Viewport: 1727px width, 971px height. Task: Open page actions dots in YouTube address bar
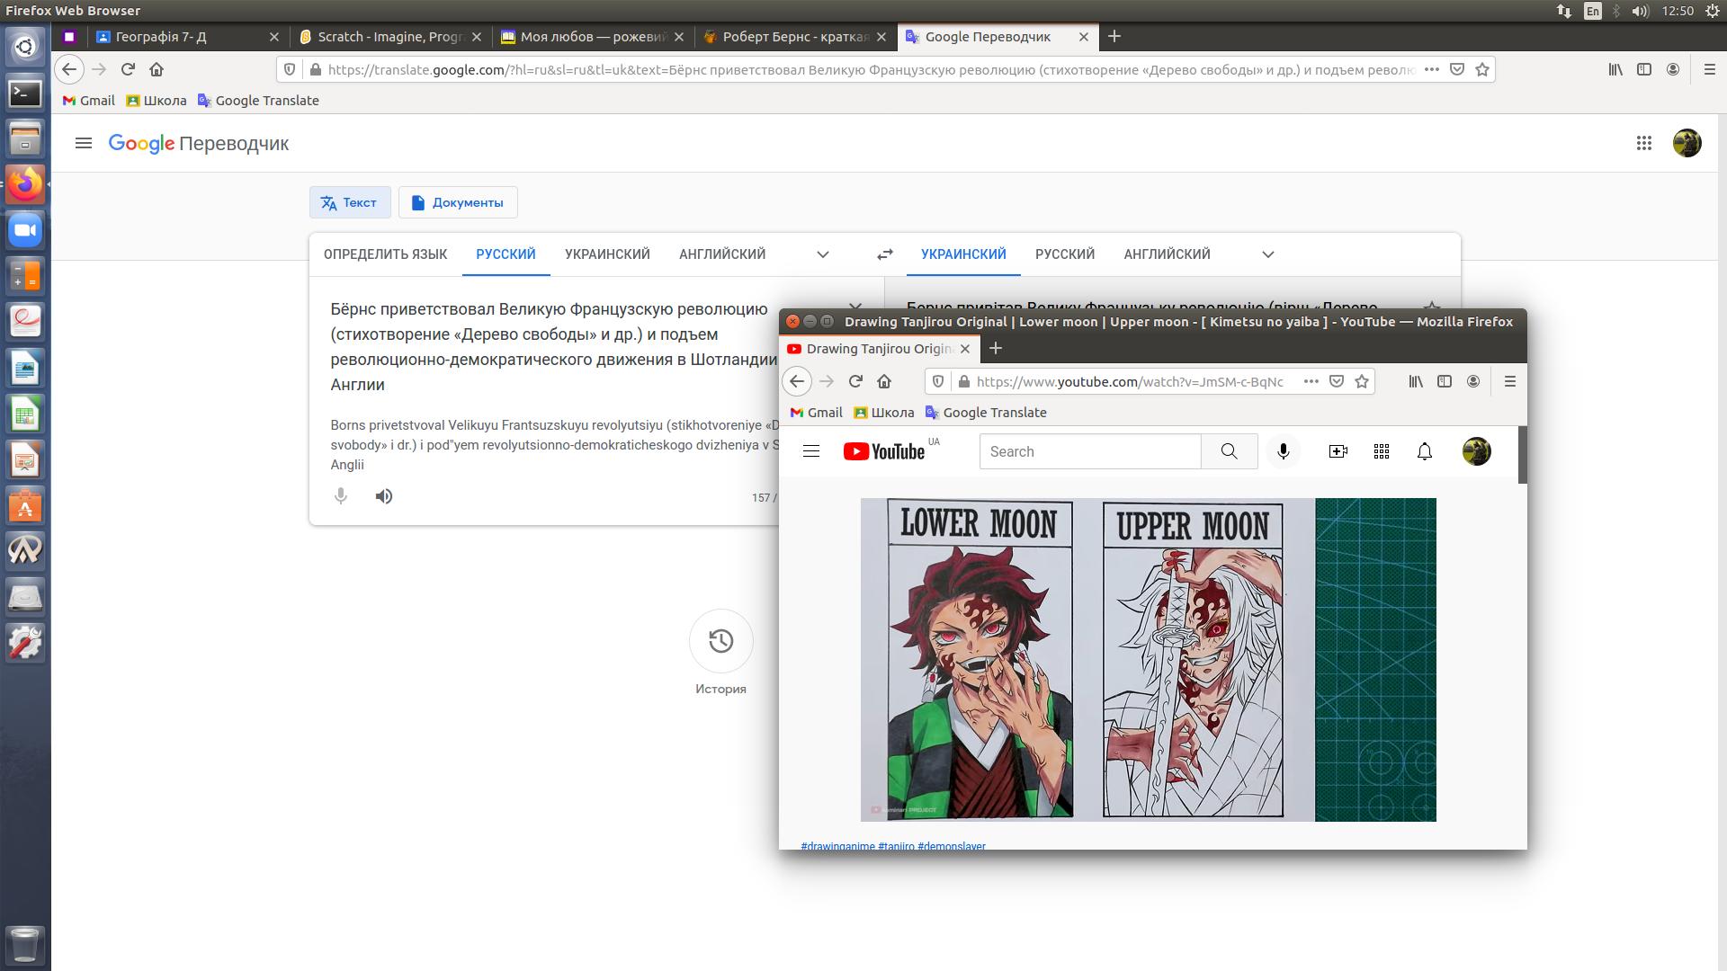click(x=1311, y=381)
